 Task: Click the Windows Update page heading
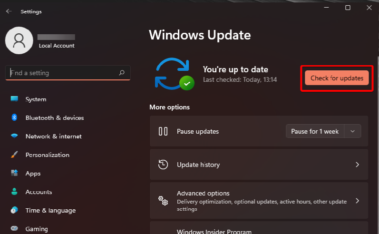200,35
